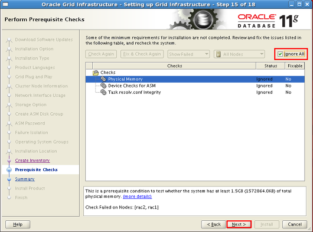Click the Installation Location step

pos(36,151)
